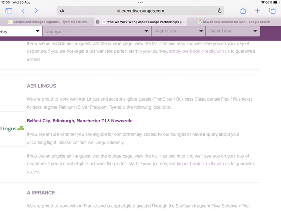Follow the pre-book link under Aer Lingus
This screenshot has height=211, width=281.
coord(199,164)
